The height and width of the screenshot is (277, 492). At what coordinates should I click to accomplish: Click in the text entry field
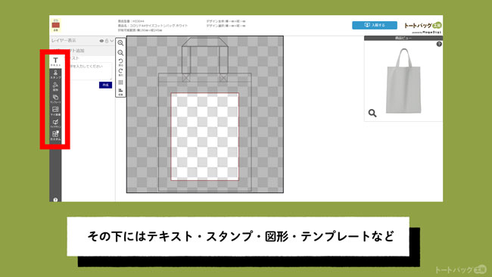coord(87,71)
